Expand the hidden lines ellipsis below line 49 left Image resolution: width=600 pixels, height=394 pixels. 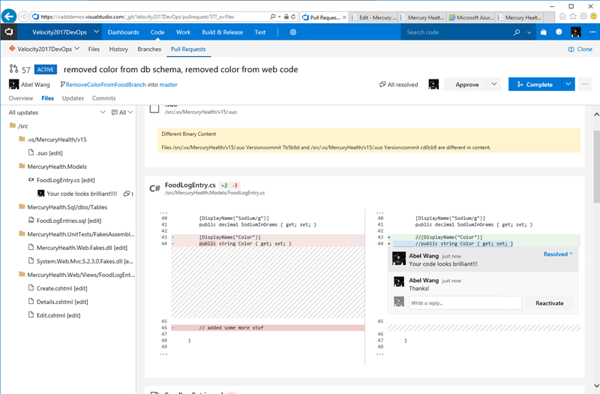click(x=163, y=354)
